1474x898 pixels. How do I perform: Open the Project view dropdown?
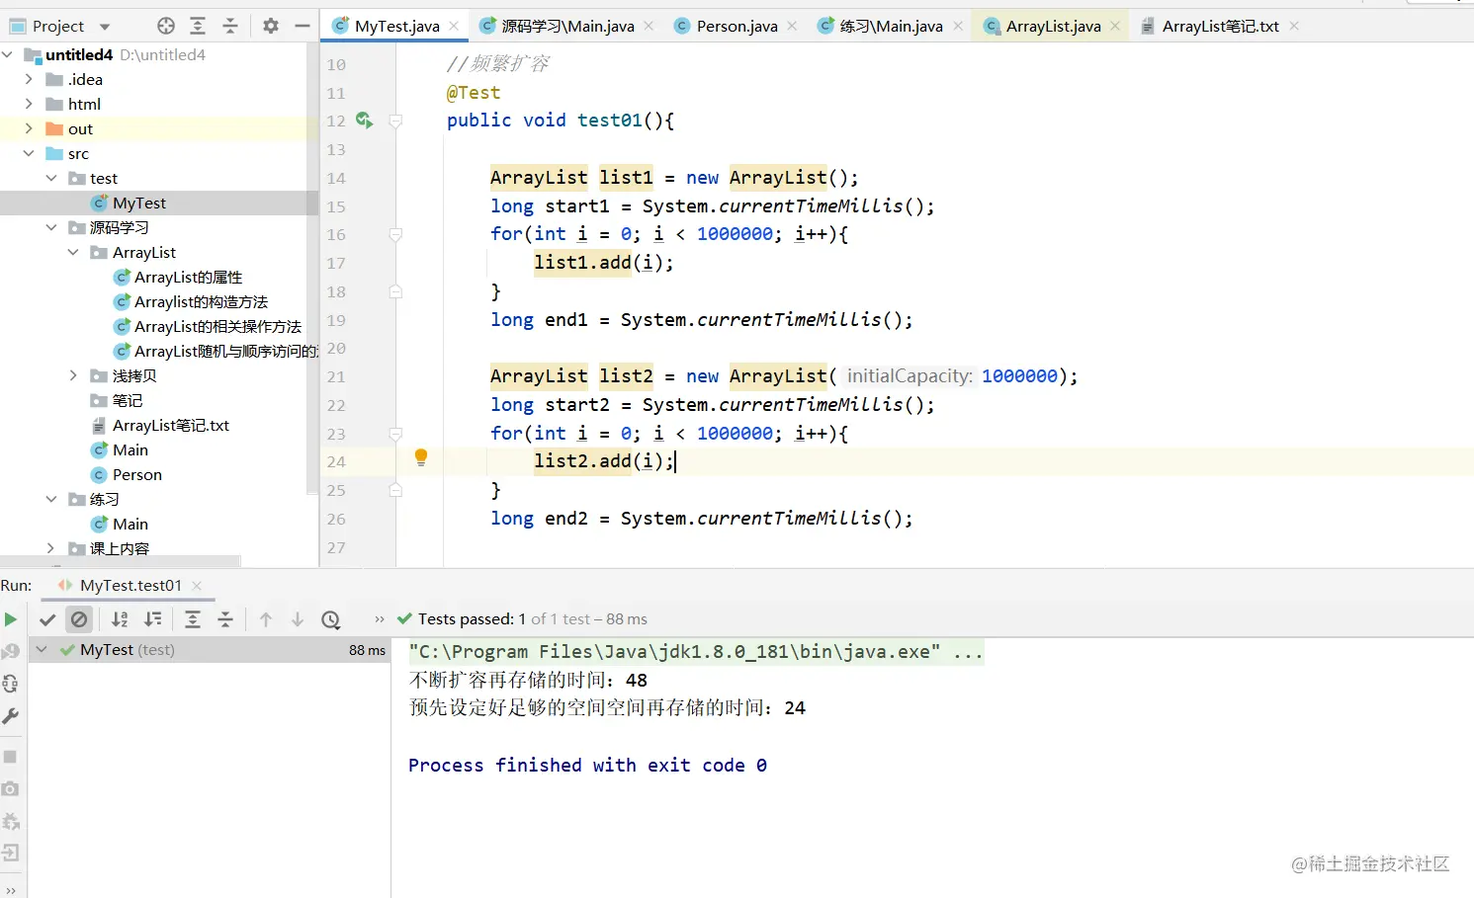105,27
